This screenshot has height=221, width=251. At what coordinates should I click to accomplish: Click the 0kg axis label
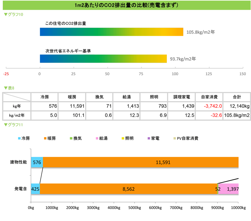point(31,208)
